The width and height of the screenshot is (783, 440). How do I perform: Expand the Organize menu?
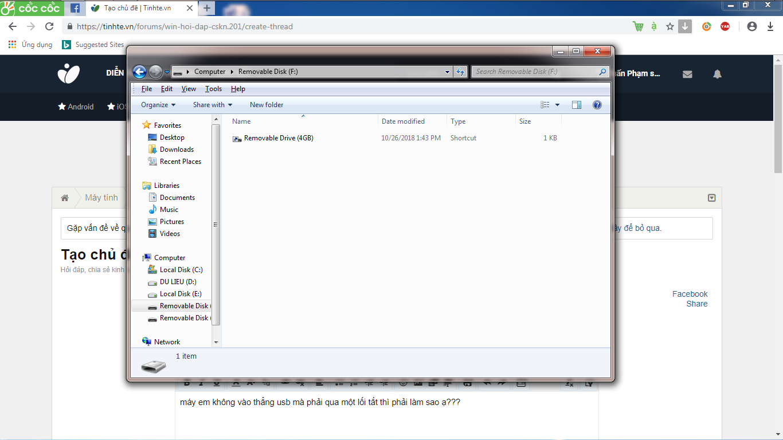click(x=158, y=105)
